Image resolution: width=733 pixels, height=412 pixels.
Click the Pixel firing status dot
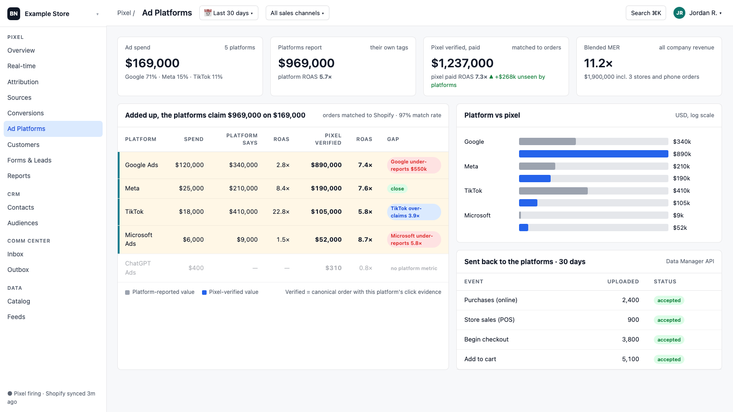[x=10, y=394]
